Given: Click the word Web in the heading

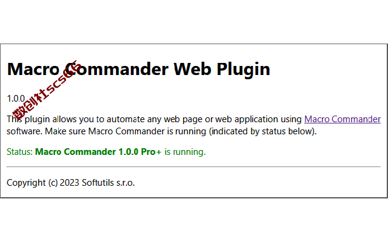Looking at the screenshot, I should (x=192, y=69).
